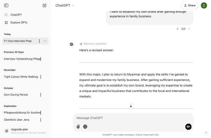Open user profile menu avatar
Viewport: 211px width, 138px height.
[204, 5]
